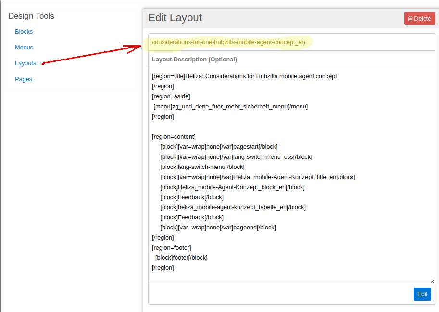
Task: Open the Menus design tool
Action: pyautogui.click(x=24, y=48)
